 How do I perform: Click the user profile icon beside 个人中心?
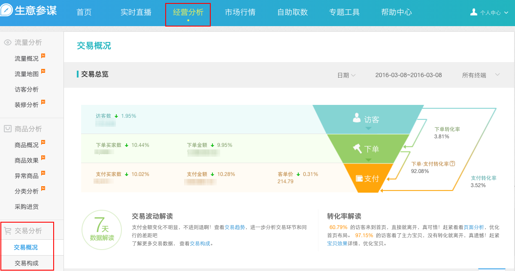(x=474, y=12)
